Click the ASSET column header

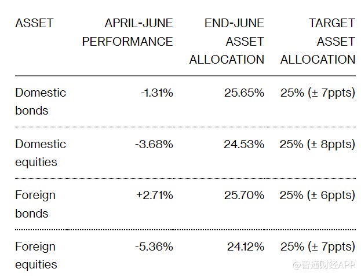(x=34, y=24)
